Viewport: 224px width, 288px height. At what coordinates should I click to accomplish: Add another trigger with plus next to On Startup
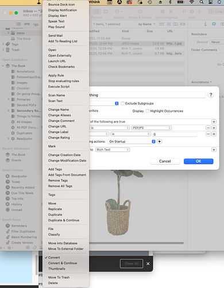(159, 141)
